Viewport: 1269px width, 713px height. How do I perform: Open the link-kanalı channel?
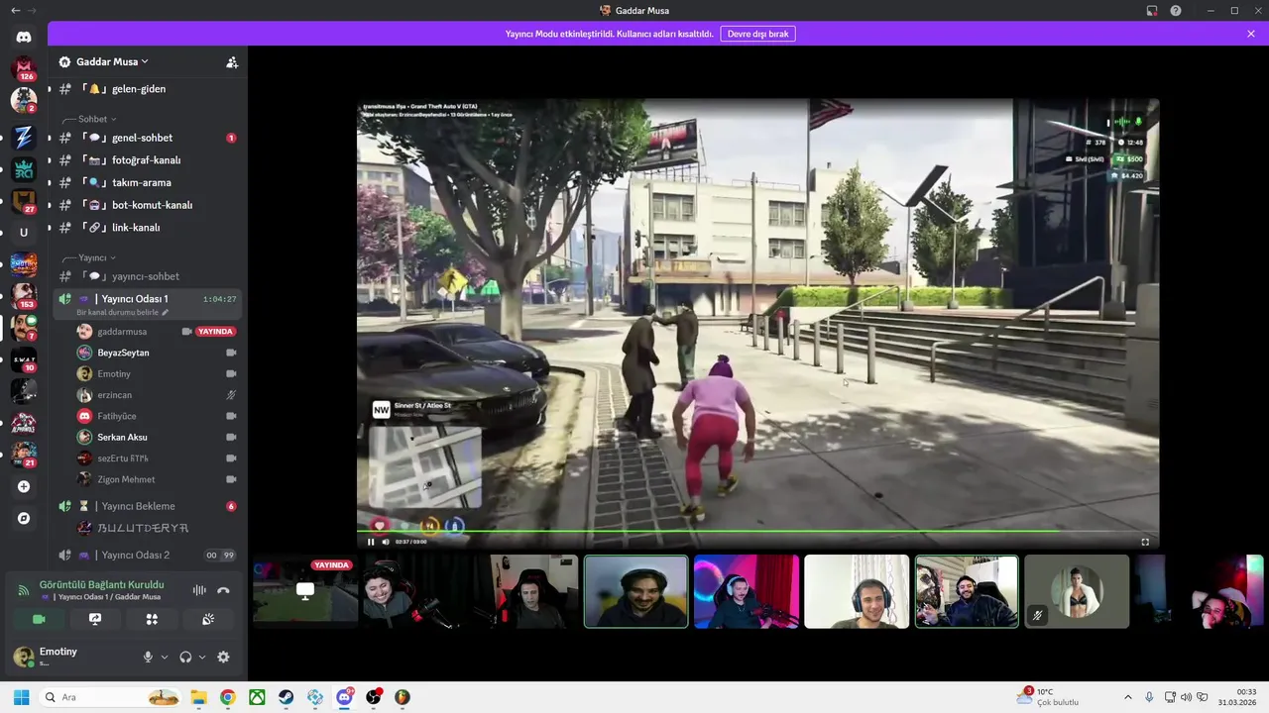point(147,228)
